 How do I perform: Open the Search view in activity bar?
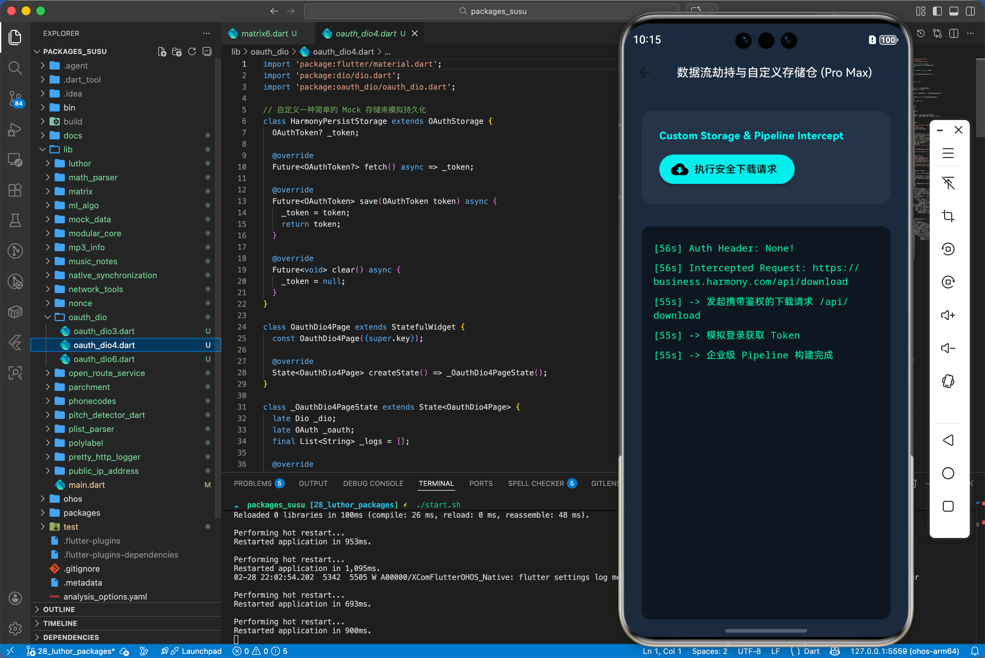[x=15, y=68]
